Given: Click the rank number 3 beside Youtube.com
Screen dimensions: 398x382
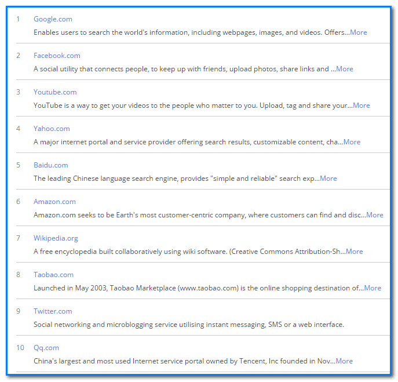Looking at the screenshot, I should click(x=18, y=92).
